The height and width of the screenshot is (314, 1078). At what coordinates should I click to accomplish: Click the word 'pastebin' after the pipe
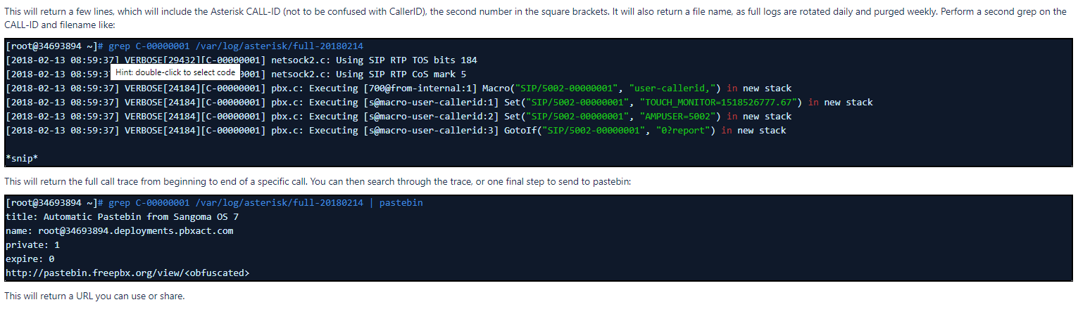coord(401,203)
